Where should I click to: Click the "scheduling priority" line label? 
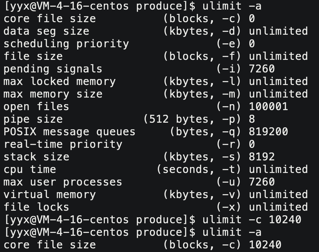66,44
